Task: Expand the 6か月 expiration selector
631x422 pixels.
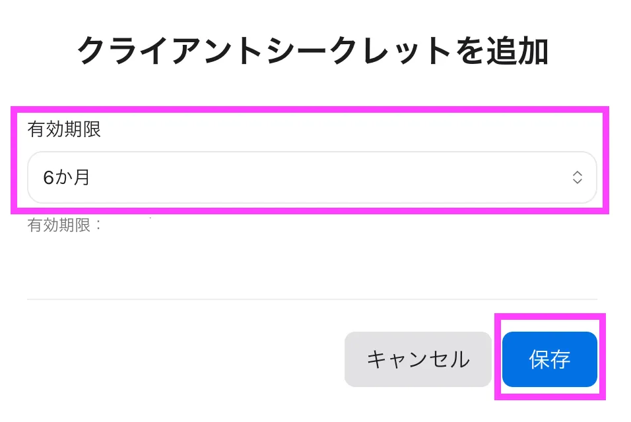Action: 312,177
